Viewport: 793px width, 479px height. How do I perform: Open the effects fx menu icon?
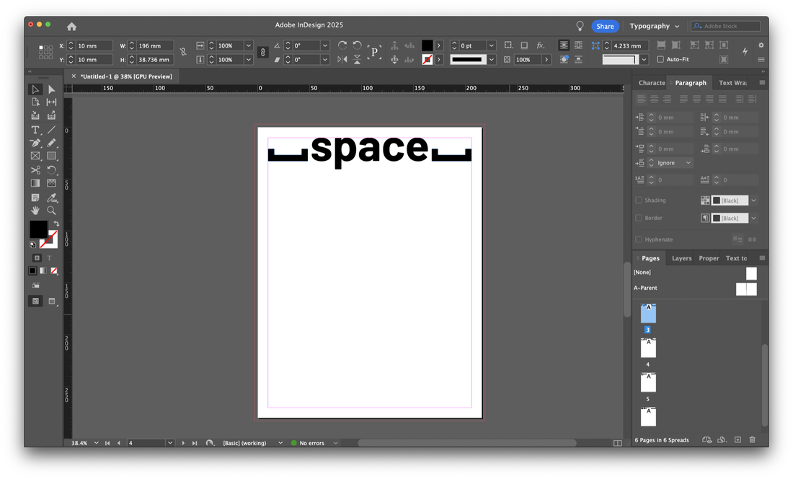pyautogui.click(x=540, y=45)
